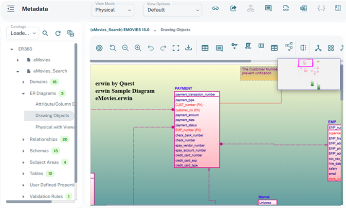Select the Subject Areas tree item

[44, 162]
